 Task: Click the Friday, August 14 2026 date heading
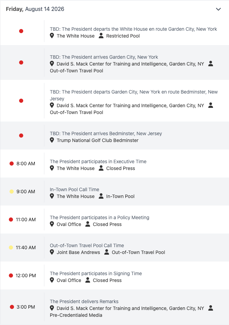[35, 9]
